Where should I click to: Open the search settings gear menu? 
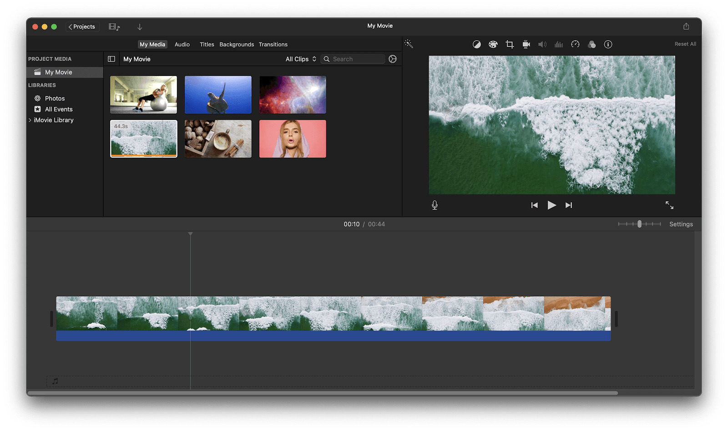(393, 59)
